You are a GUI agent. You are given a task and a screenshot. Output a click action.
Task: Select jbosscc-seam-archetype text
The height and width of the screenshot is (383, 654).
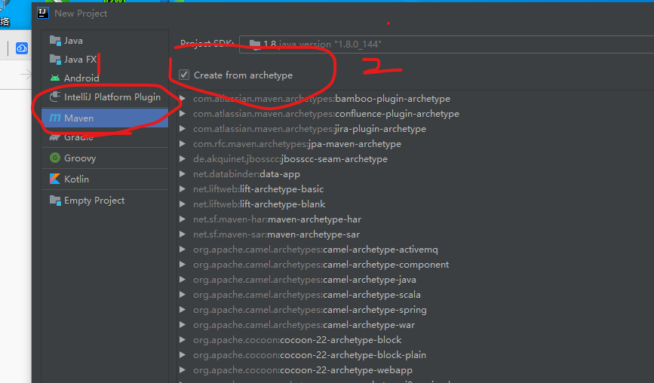point(334,159)
